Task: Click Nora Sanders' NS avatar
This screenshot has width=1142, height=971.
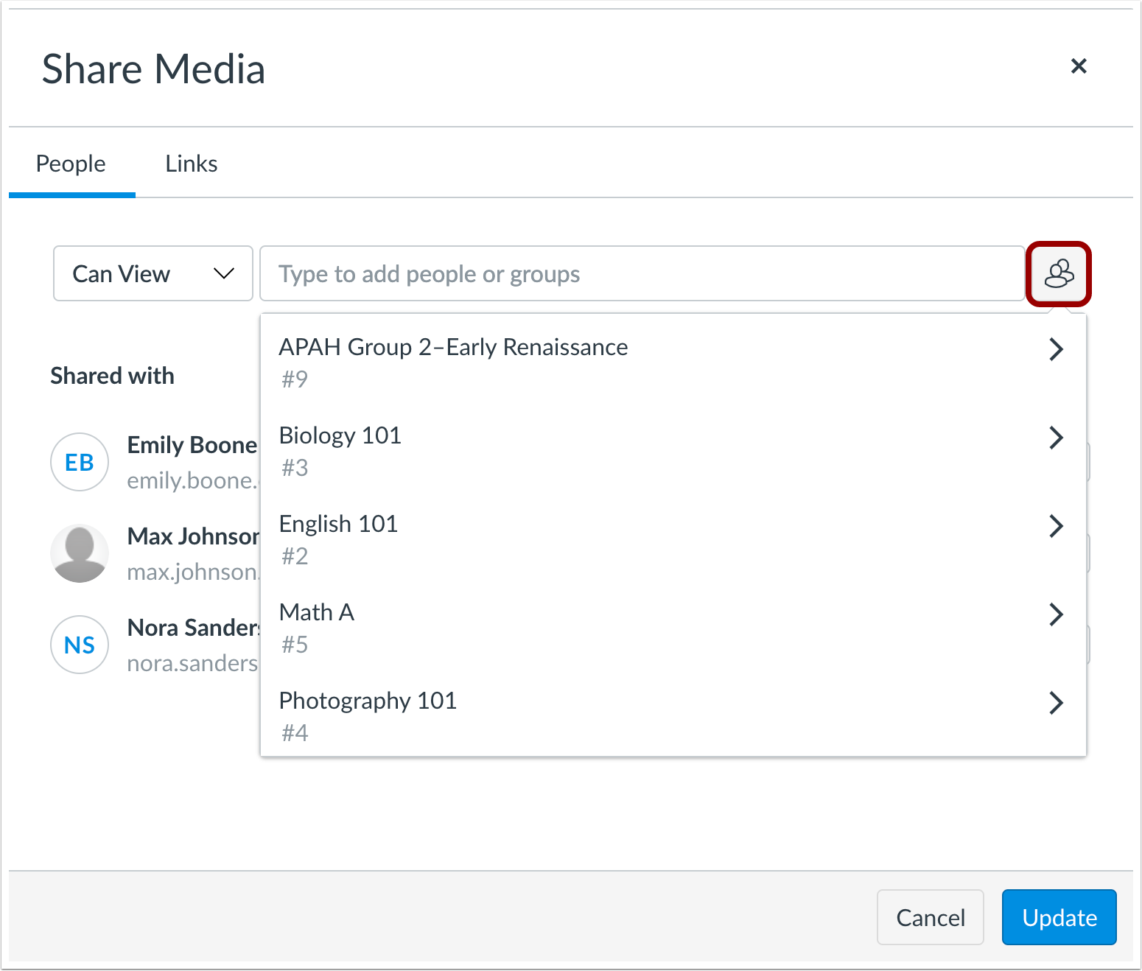Action: click(x=80, y=645)
